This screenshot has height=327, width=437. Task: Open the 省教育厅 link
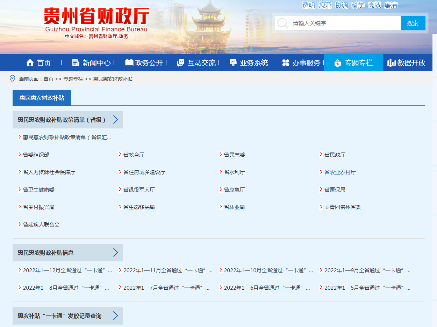pyautogui.click(x=134, y=155)
